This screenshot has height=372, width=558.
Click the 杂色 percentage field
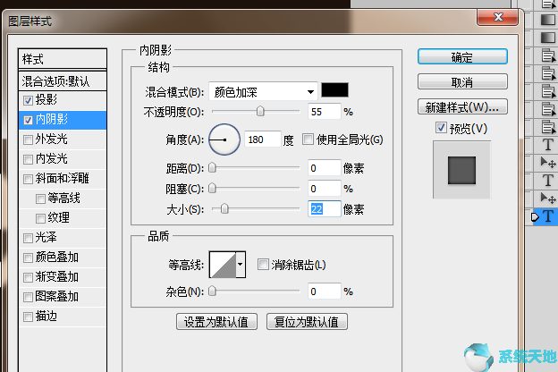(324, 292)
